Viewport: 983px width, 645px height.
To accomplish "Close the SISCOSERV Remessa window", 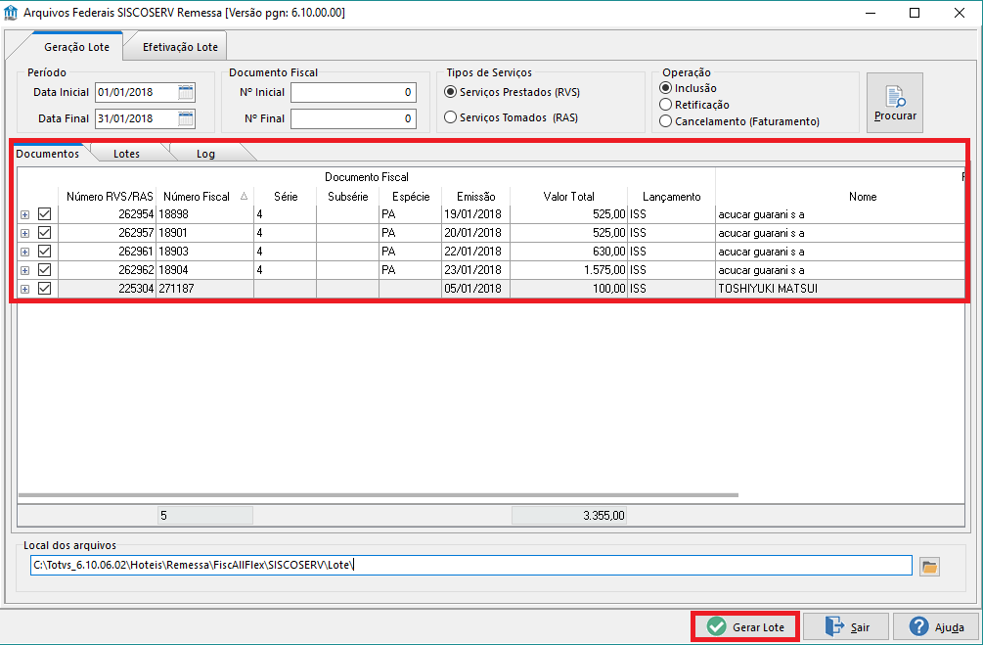I will click(960, 13).
